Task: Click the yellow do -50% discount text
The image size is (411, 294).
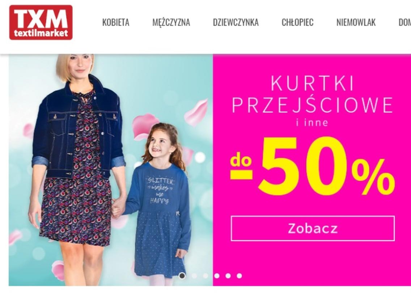Action: tap(313, 166)
